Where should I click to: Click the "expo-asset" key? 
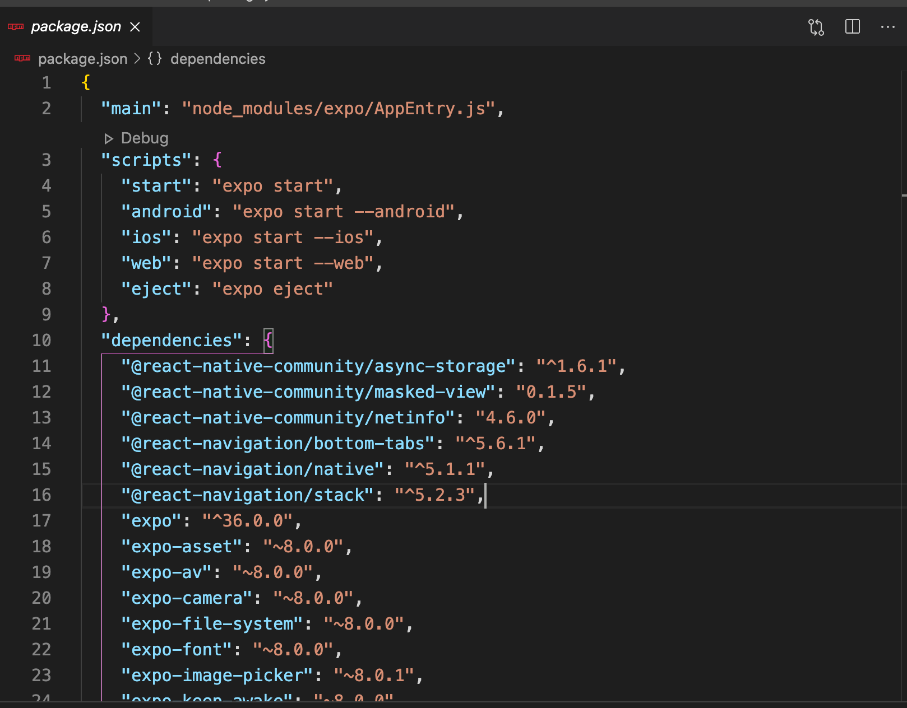click(182, 546)
